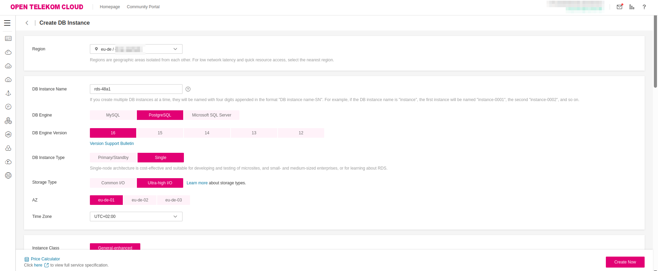Click the Create Now button
Image resolution: width=658 pixels, height=271 pixels.
pos(625,262)
